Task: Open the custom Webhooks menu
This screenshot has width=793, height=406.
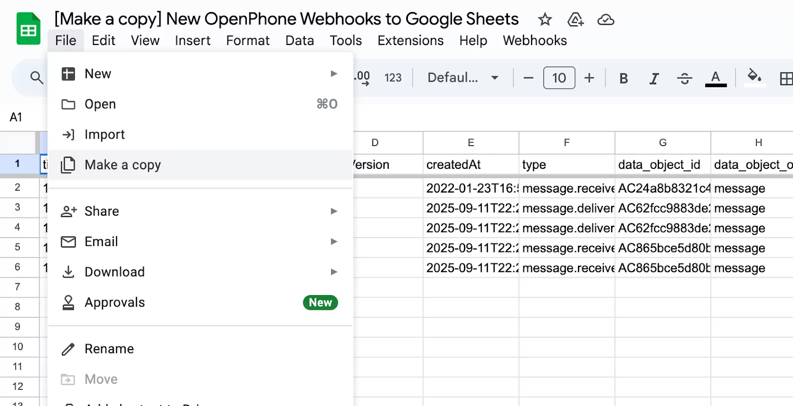Action: tap(535, 41)
